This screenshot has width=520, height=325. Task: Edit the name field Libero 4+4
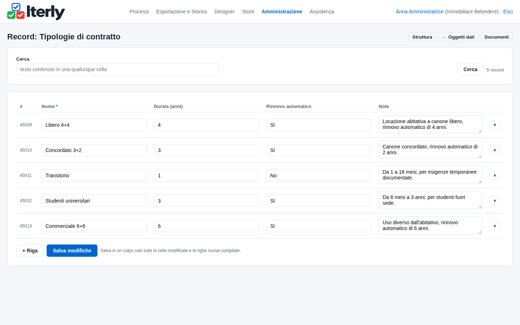[x=94, y=125]
